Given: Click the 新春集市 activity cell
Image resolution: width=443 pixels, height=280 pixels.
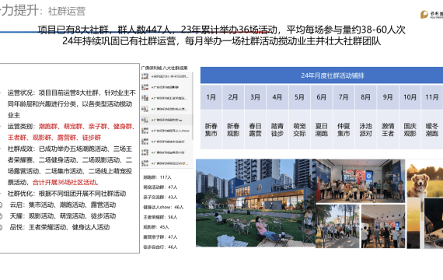Looking at the screenshot, I should coord(211,130).
